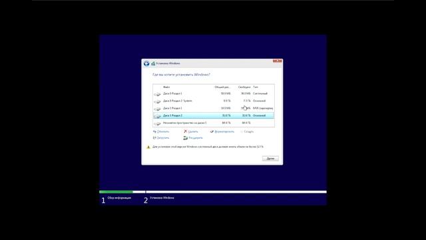Screen dimensions: 426x240
Task: Select Disk 0 Partition 1 system row
Action: tap(214, 93)
